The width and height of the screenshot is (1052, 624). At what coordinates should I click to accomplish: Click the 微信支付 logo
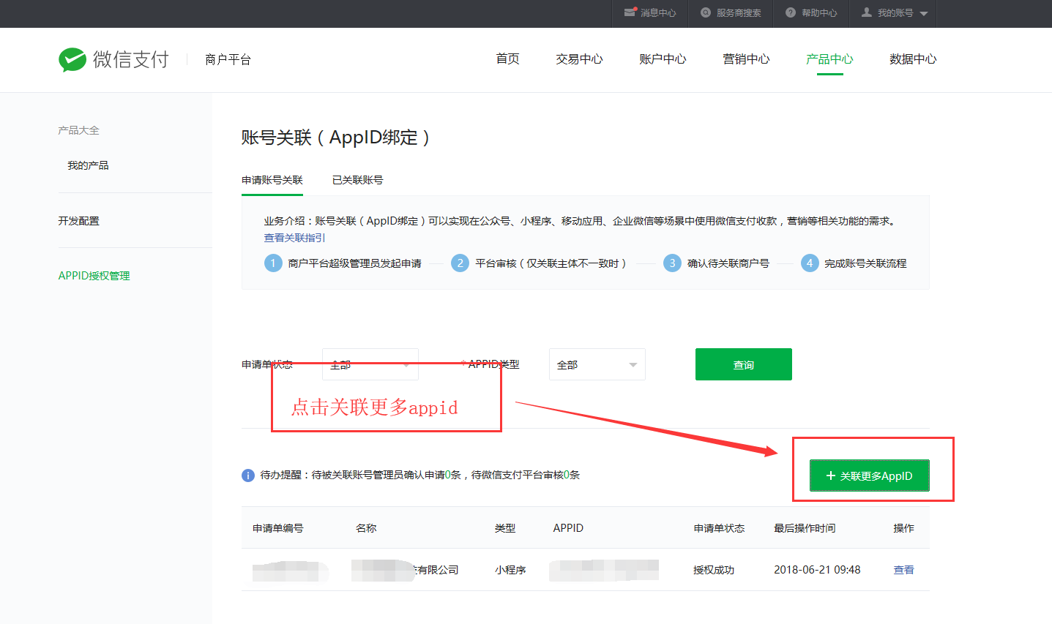pyautogui.click(x=113, y=59)
